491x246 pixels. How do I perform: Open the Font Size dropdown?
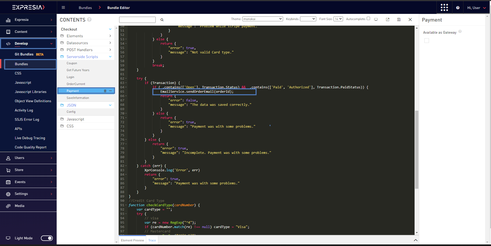click(338, 19)
